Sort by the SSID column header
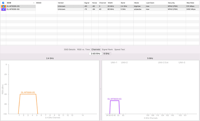200x121 pixels. tap(9, 3)
